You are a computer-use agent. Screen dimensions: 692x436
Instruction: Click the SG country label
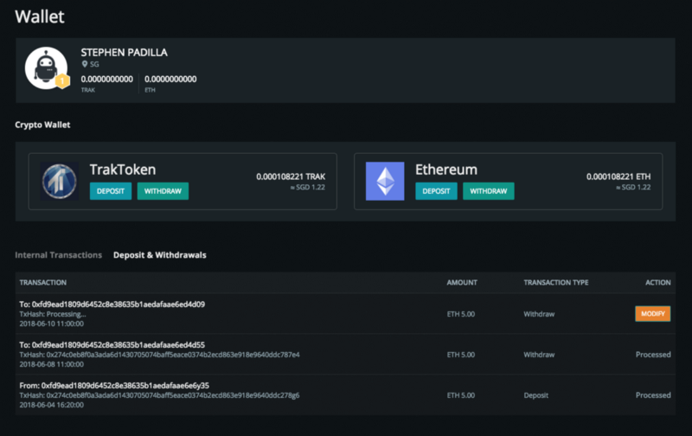coord(94,64)
